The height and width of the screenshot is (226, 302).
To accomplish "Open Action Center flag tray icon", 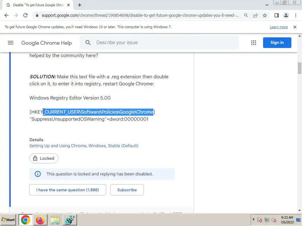I will (260, 220).
